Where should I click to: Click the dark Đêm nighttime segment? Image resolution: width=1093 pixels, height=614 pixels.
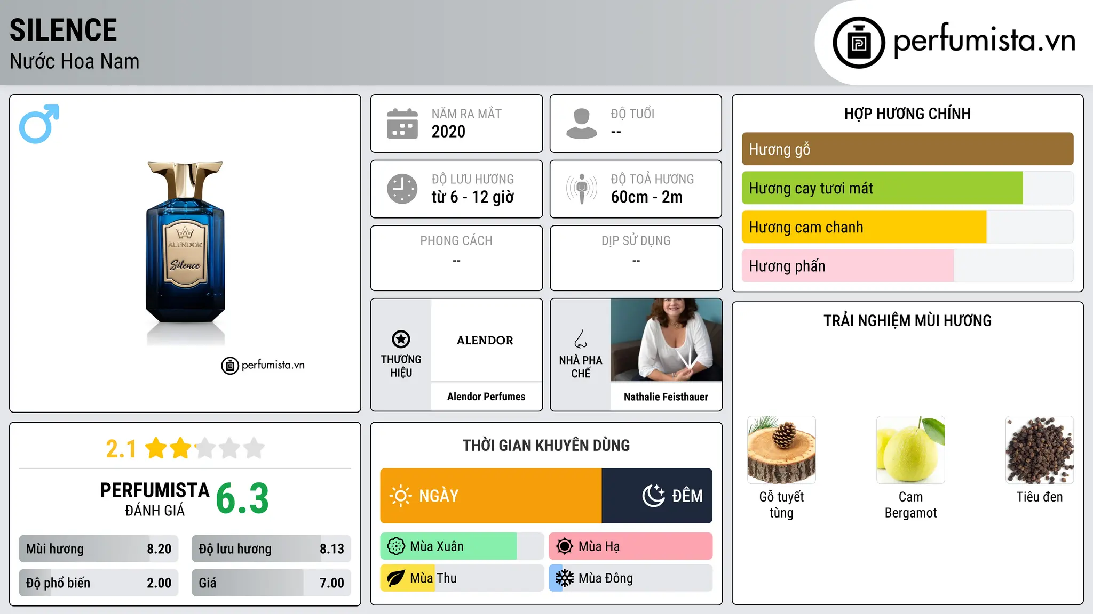(657, 496)
